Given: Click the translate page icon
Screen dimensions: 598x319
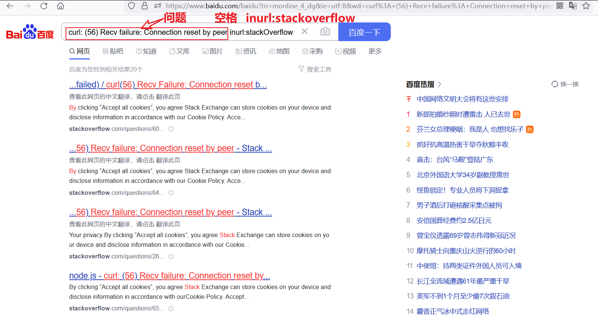Looking at the screenshot, I should pyautogui.click(x=573, y=6).
